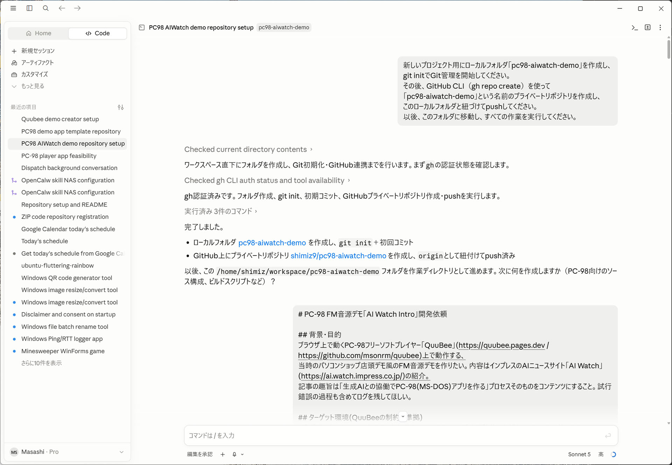Click the session icon beside conversation title
Screen dimensions: 672x465
pos(142,27)
